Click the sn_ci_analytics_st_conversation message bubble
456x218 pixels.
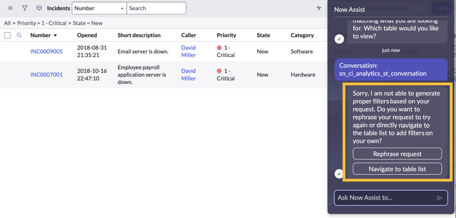(x=391, y=69)
